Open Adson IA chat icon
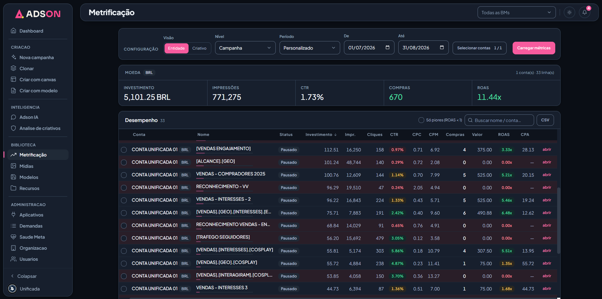The width and height of the screenshot is (602, 299). 13,117
